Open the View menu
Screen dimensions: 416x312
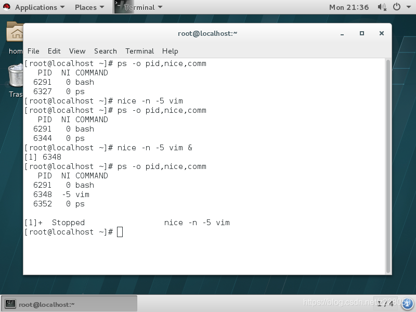click(77, 51)
